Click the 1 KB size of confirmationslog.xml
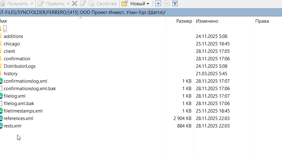The image size is (282, 157). (x=187, y=81)
